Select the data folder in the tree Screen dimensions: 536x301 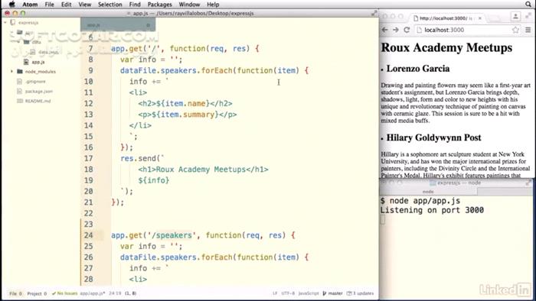coord(37,42)
